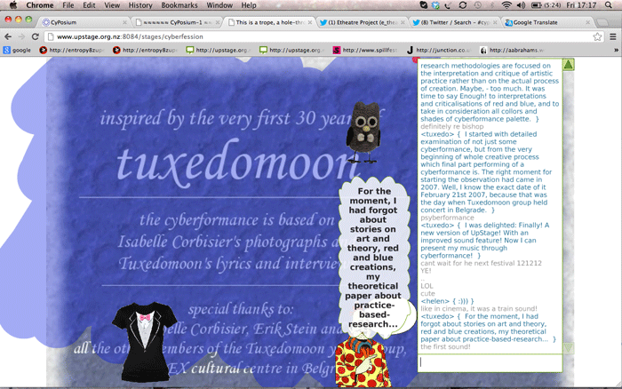Click the date and time 'Fri 17:17'

(x=581, y=5)
